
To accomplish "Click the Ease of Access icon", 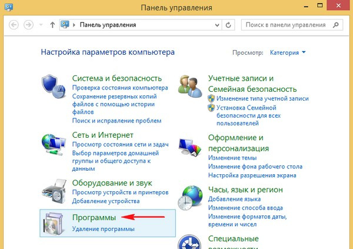I will 191,243.
